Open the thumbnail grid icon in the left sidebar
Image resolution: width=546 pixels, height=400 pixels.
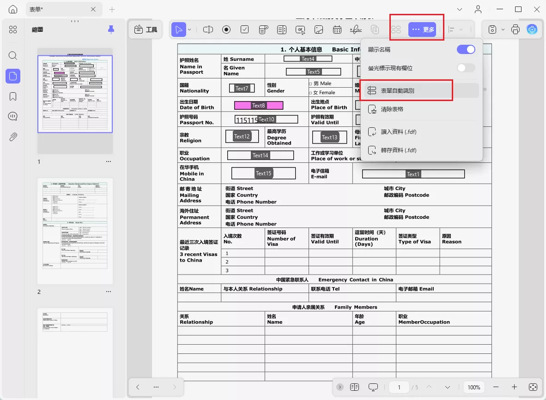[13, 30]
